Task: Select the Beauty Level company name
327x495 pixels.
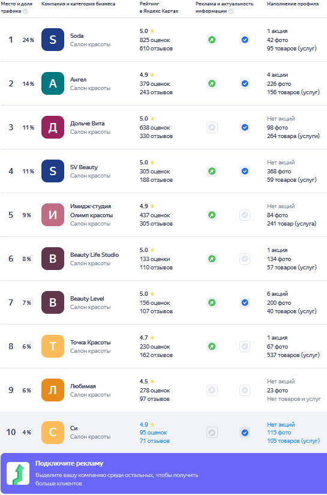Action: 87,299
